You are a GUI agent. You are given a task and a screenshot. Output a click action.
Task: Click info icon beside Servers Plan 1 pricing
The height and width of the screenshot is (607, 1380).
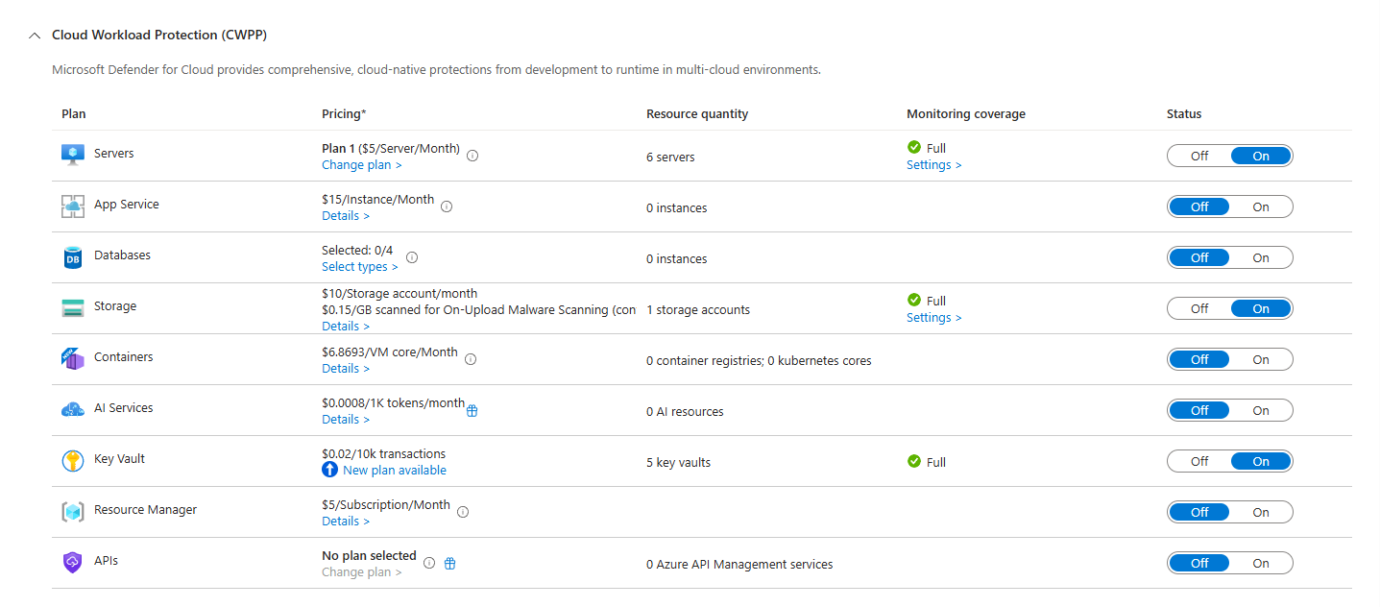472,155
